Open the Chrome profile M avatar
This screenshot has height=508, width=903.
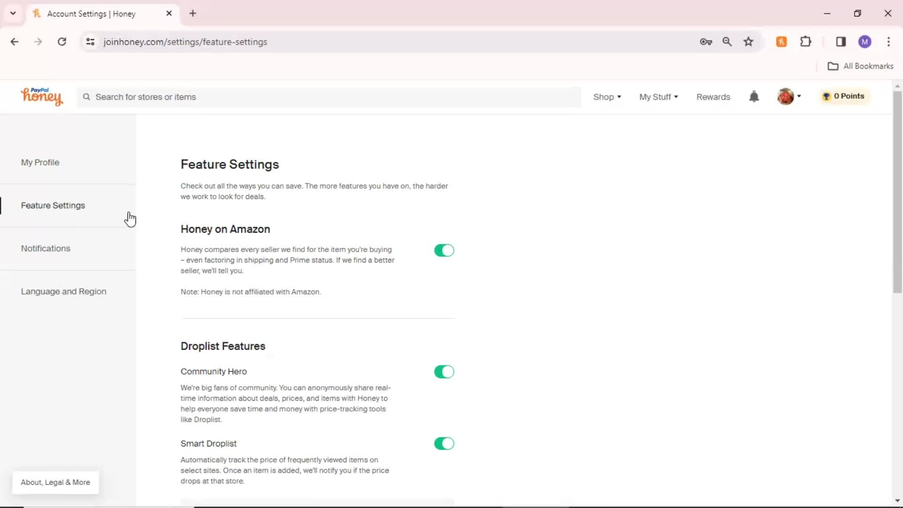click(x=864, y=42)
